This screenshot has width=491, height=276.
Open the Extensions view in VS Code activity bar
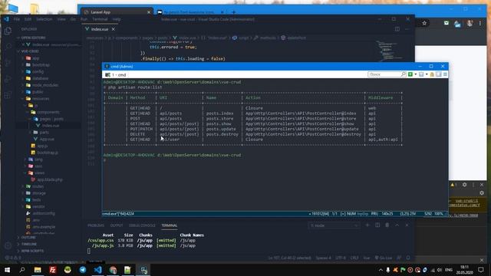click(8, 94)
